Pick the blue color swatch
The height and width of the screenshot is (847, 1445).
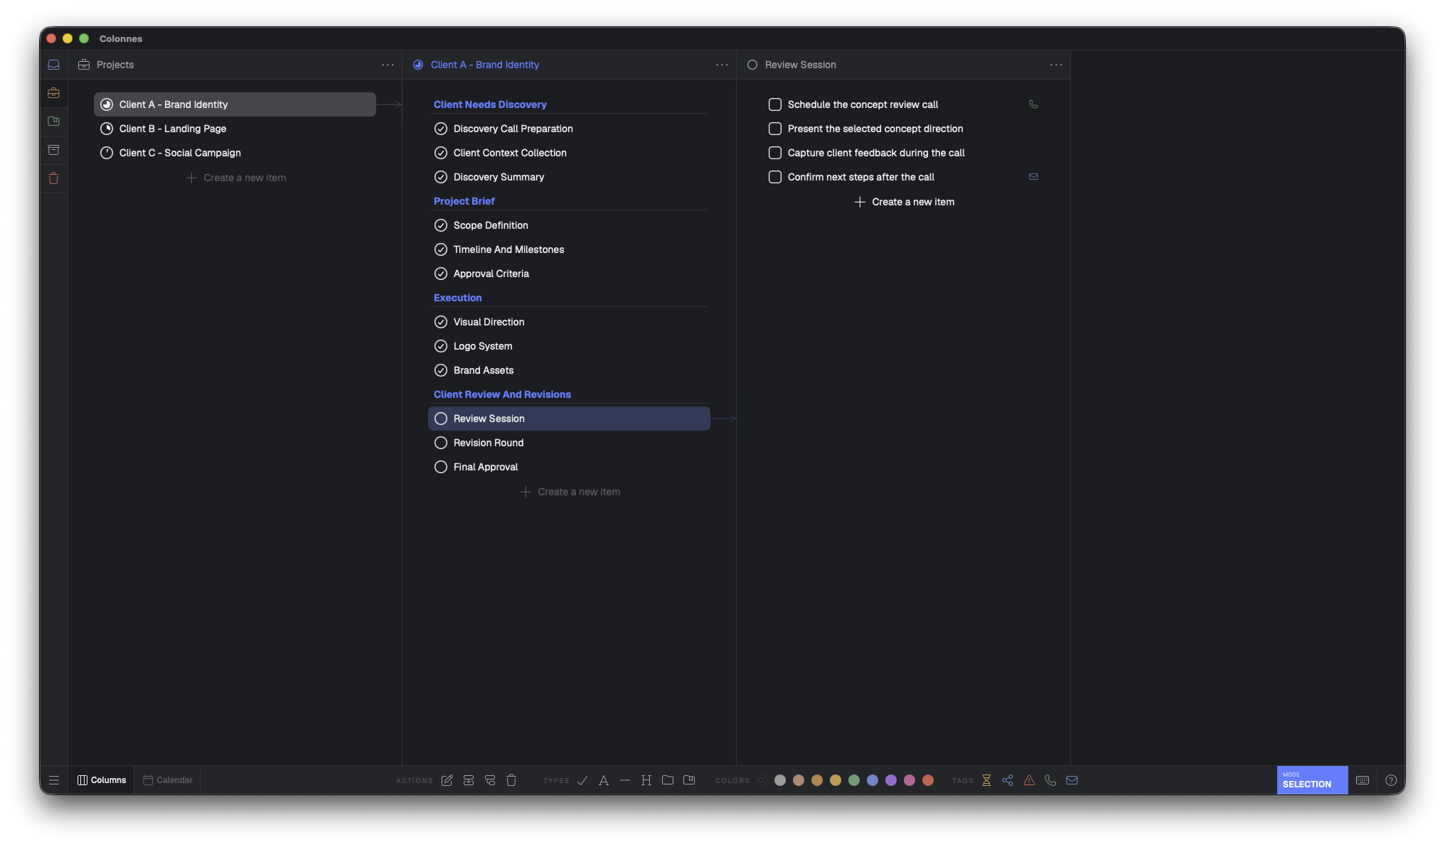point(873,780)
